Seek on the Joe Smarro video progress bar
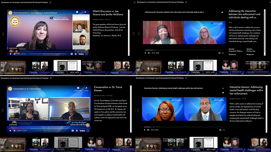This screenshot has height=152, width=271. pyautogui.click(x=48, y=52)
